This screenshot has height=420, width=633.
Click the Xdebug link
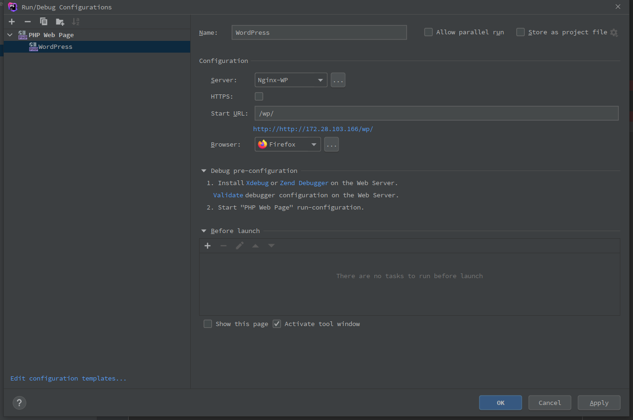point(257,183)
